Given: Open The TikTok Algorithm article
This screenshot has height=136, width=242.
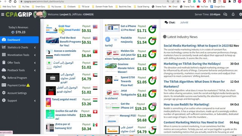Looking at the screenshot, I should [194, 84].
